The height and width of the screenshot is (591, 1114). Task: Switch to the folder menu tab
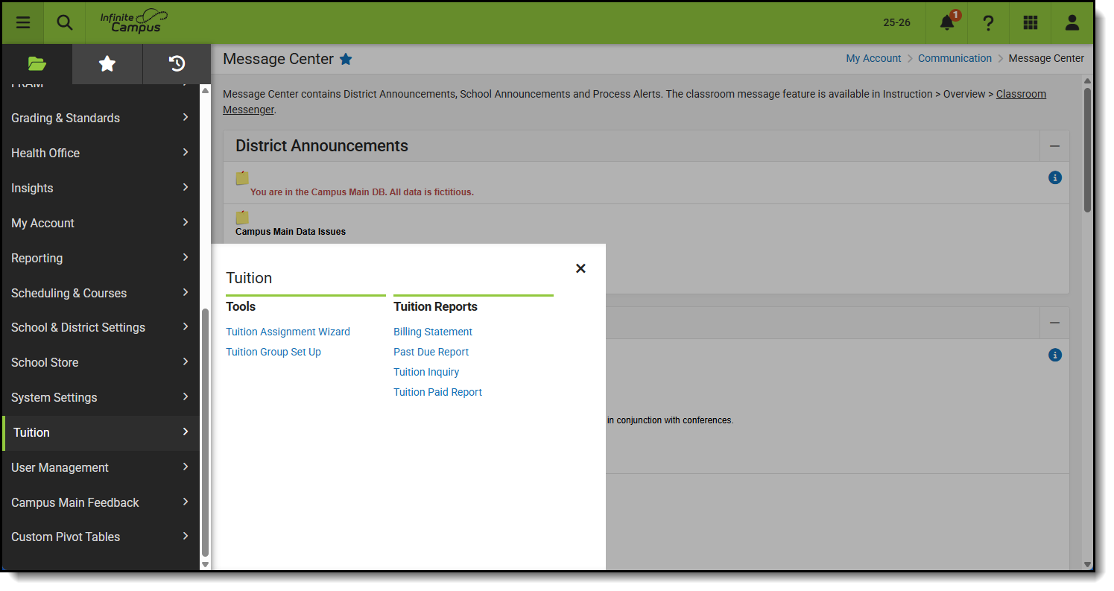(x=37, y=64)
